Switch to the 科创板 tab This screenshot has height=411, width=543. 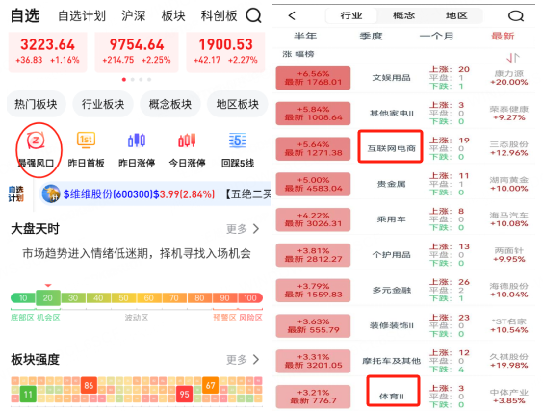[x=219, y=16]
